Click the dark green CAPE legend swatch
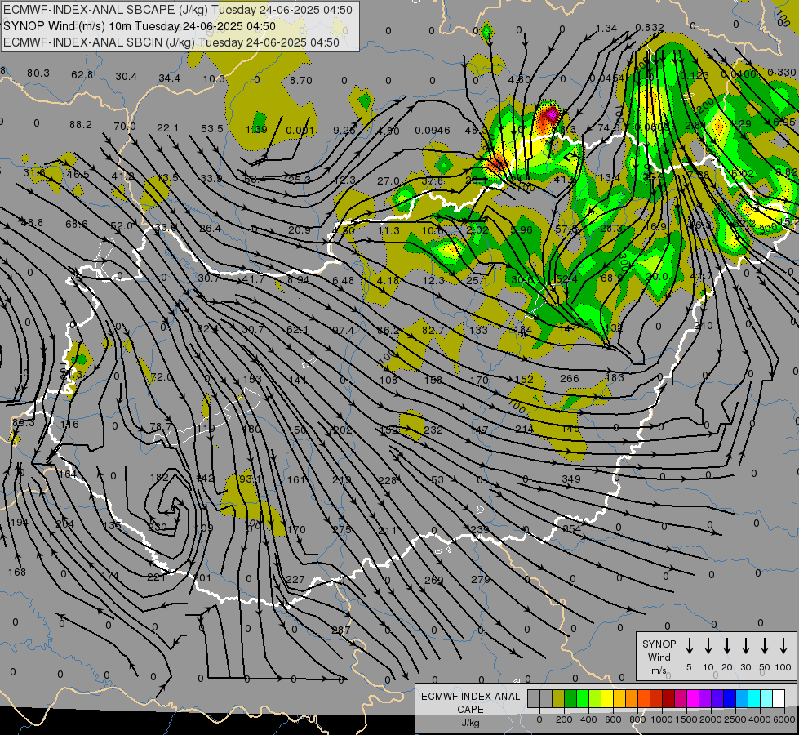 (570, 698)
